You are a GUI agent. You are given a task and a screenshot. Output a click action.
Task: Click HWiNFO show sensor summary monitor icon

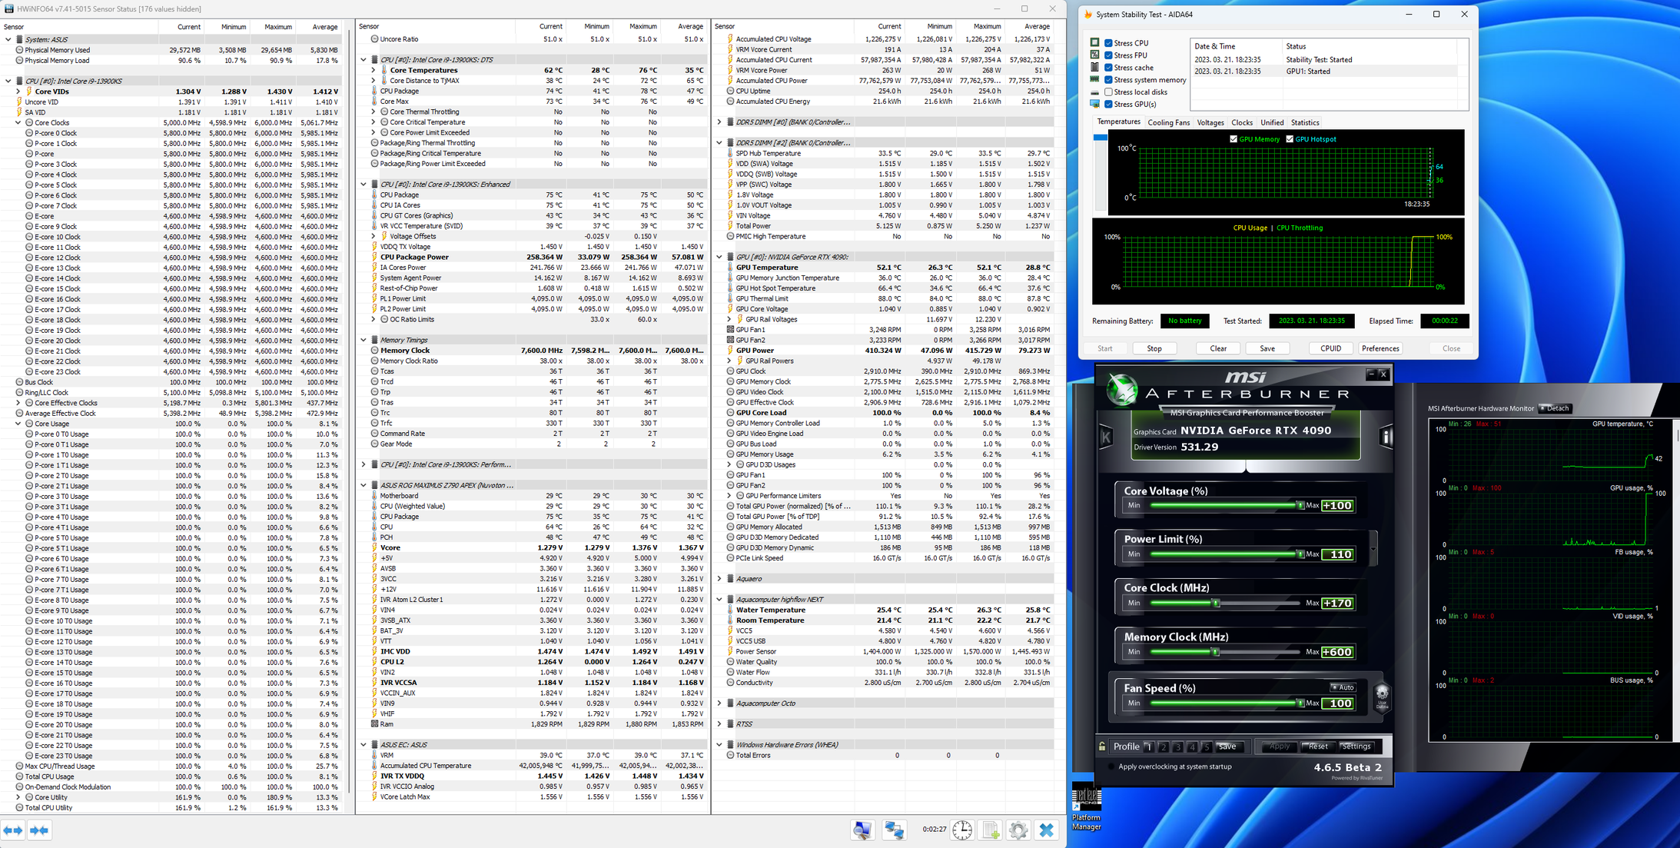click(862, 830)
